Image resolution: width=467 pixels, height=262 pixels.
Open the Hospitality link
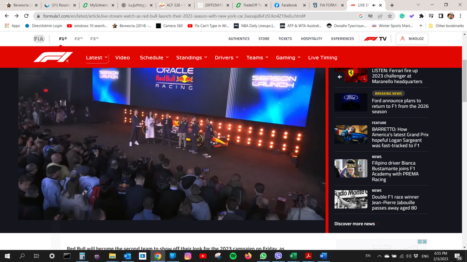(x=311, y=39)
